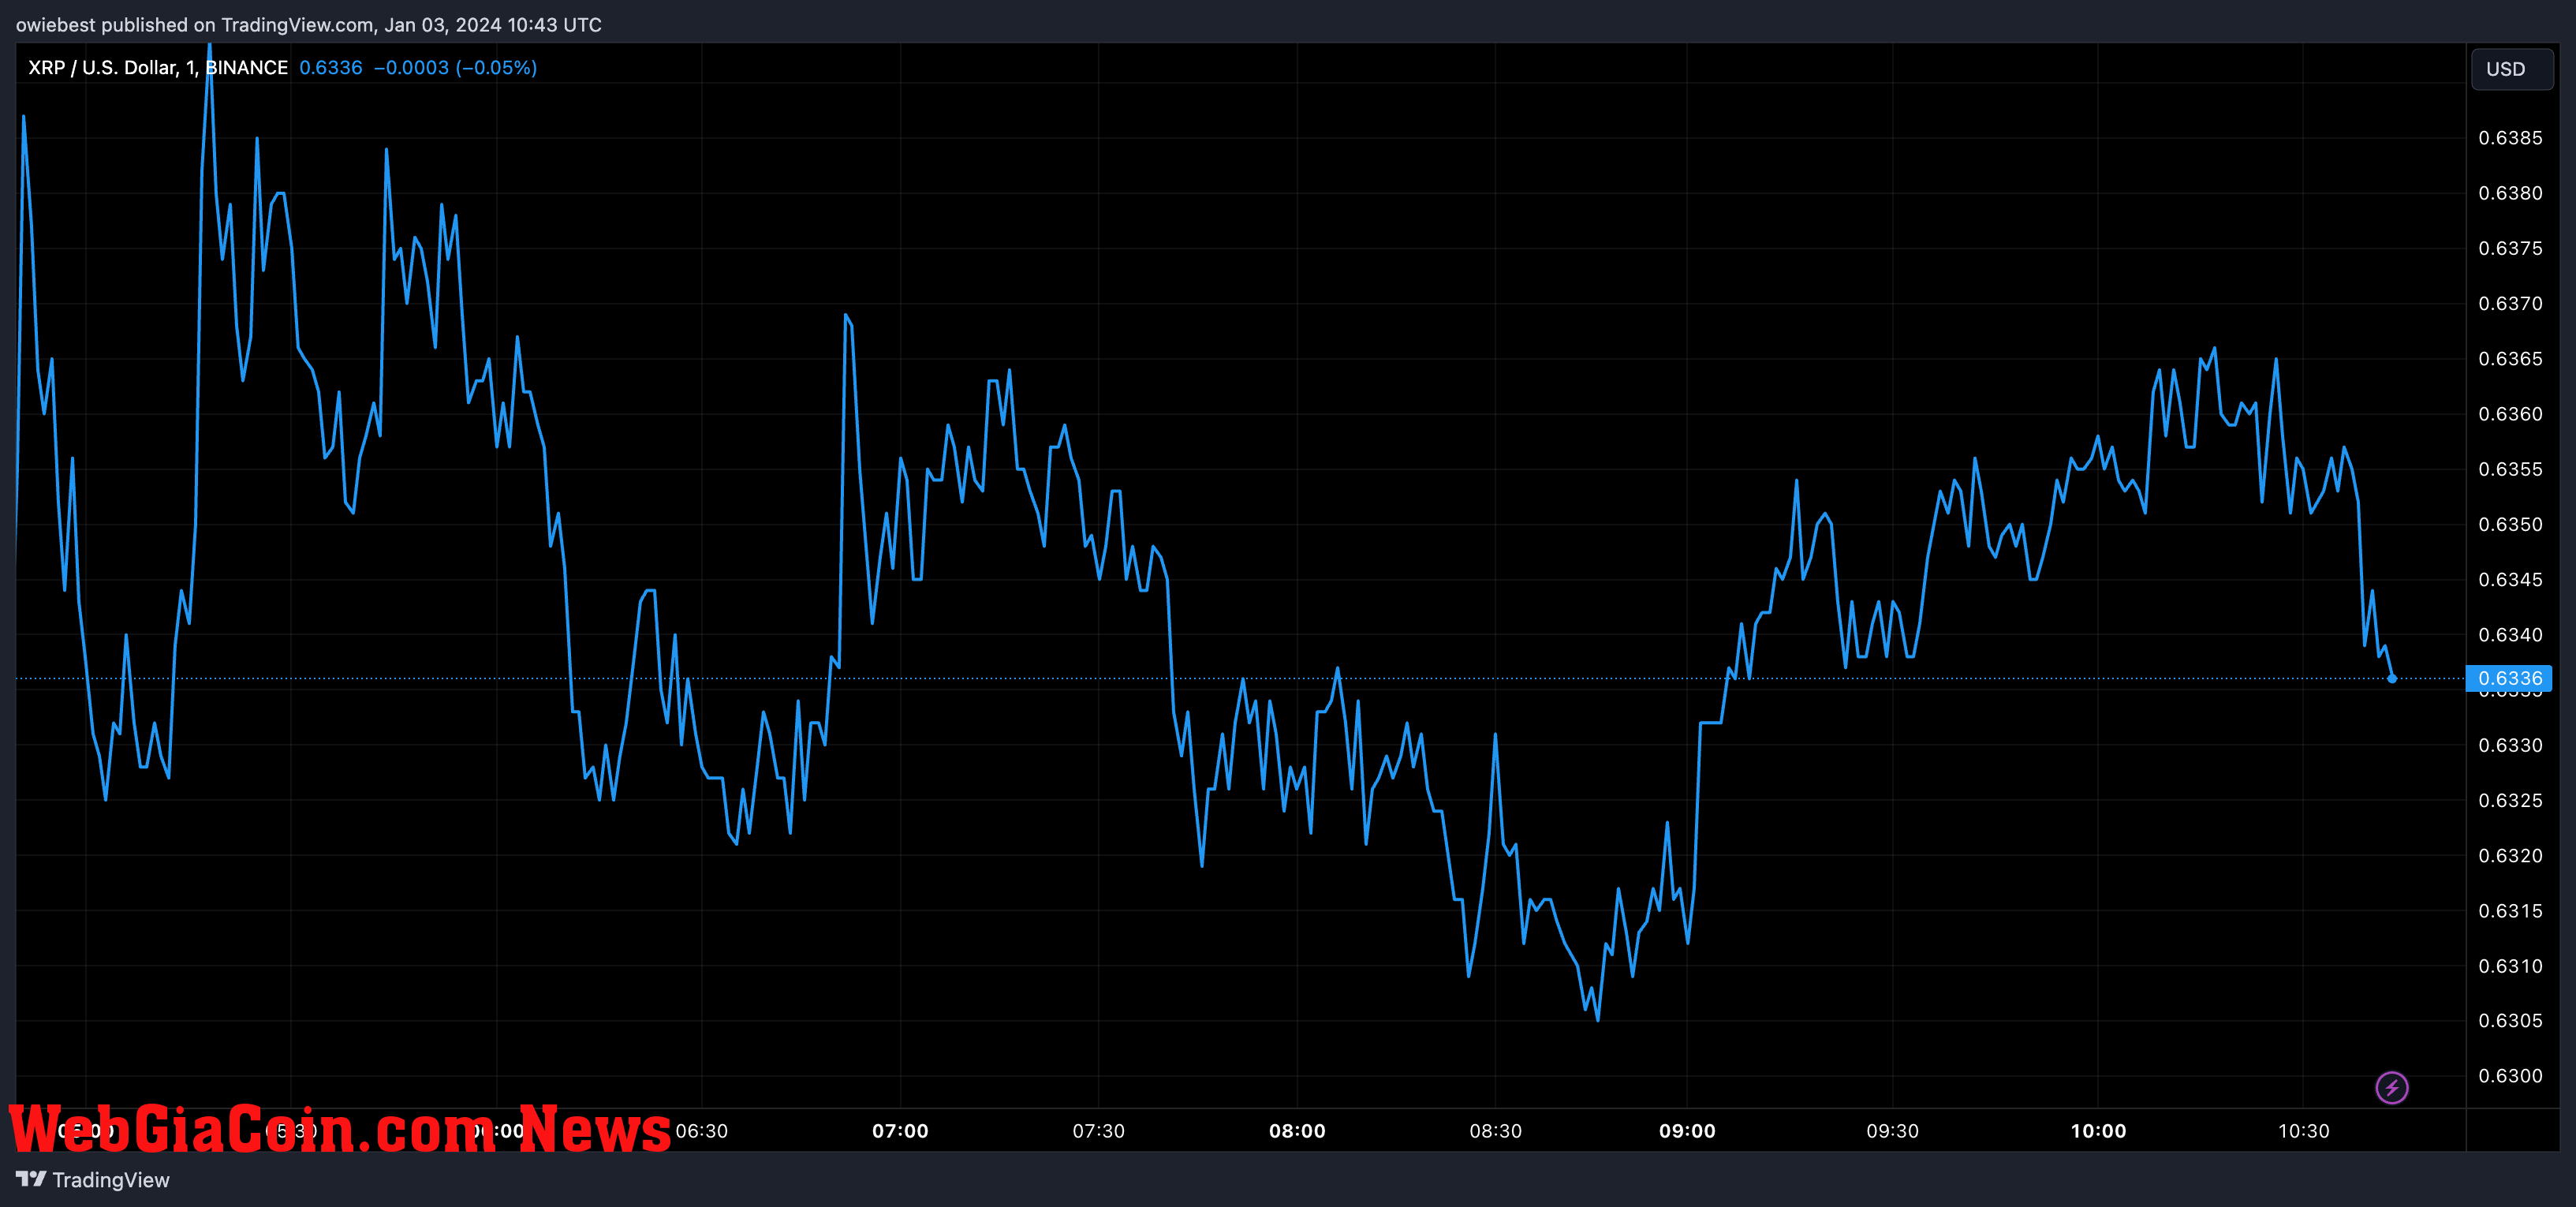Click the 0.6345 price axis label
This screenshot has width=2576, height=1207.
(2510, 579)
